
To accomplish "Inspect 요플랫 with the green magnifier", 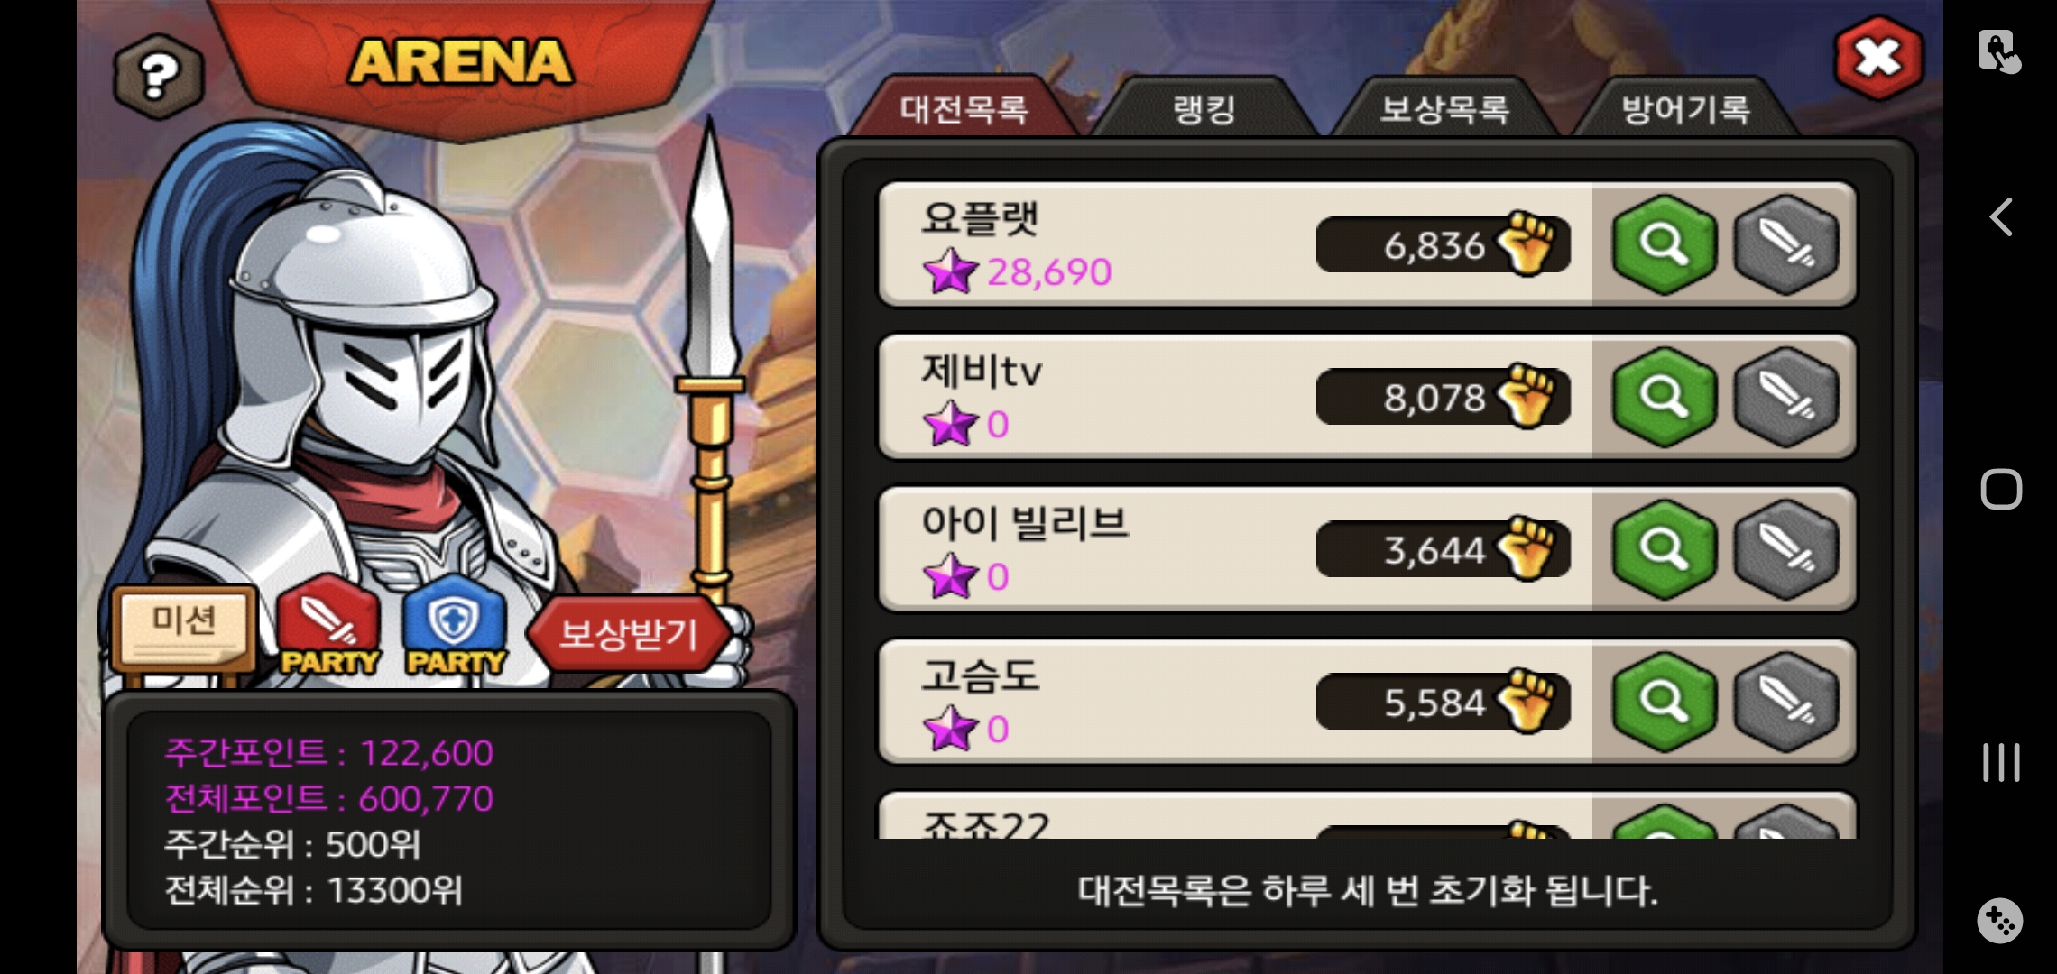I will [1664, 244].
